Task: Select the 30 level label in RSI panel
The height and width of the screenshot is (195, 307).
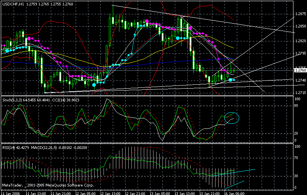Action: point(296,176)
